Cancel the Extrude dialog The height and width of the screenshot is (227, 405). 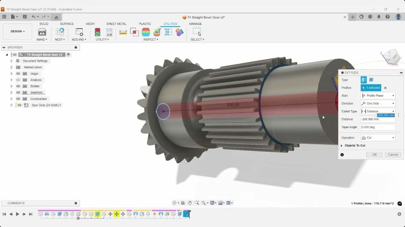coord(393,155)
